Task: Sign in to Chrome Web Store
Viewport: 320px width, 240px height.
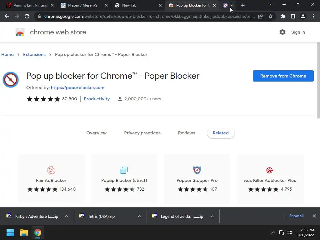Action: (x=298, y=32)
